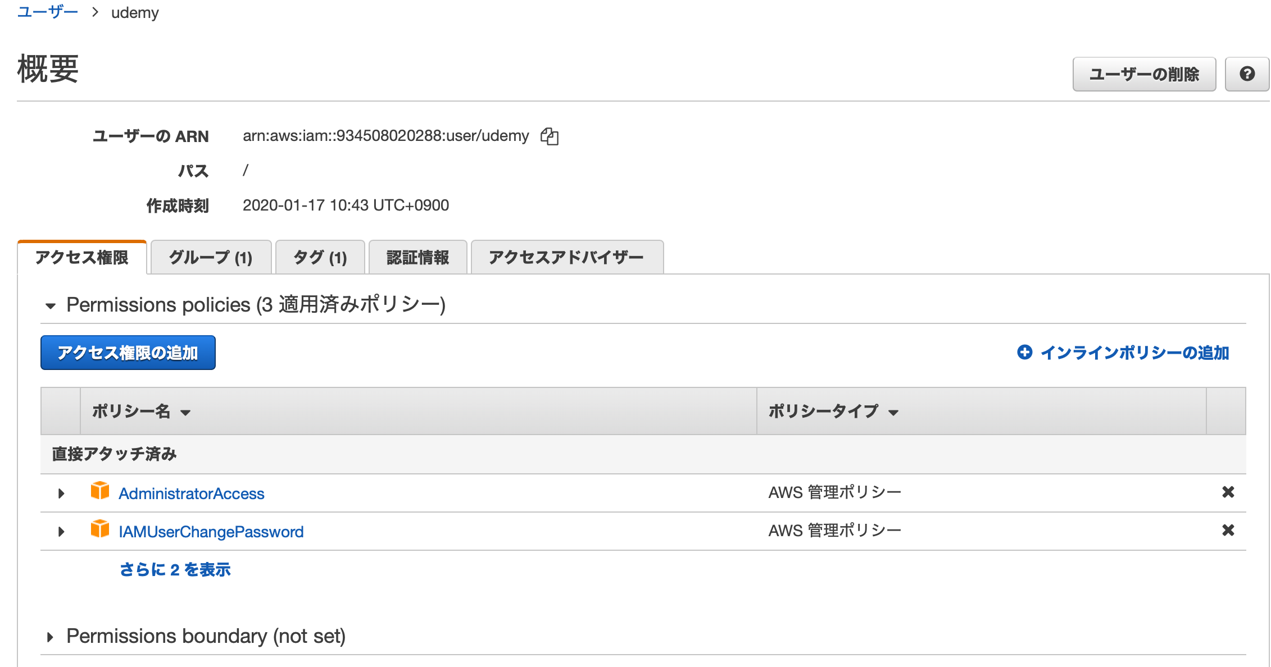The image size is (1271, 667).
Task: Detach AdministratorAccess using its X icon
Action: pos(1228,492)
